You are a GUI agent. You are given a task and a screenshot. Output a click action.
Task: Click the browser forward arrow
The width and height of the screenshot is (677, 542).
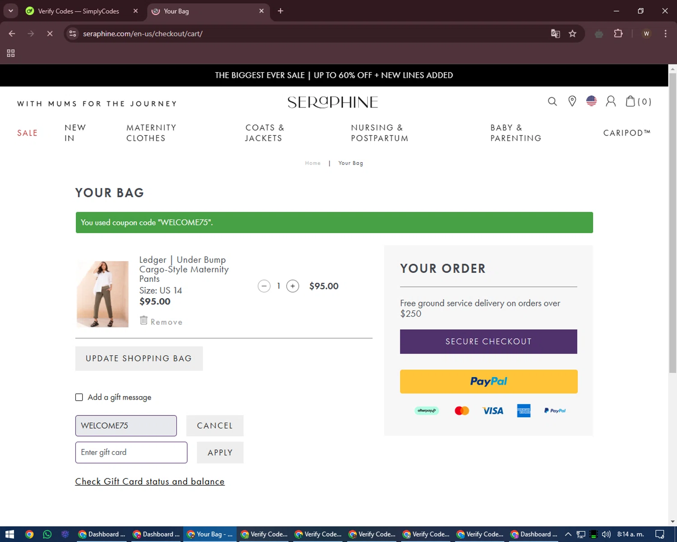click(x=31, y=33)
